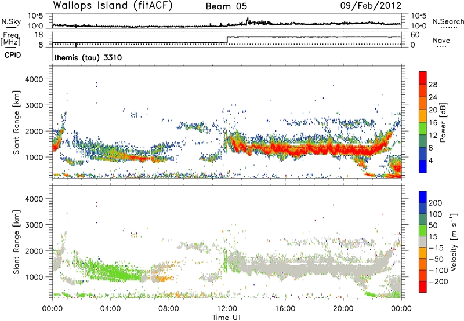Click the '200' tick on the Velocity scale
This screenshot has height=321, width=464.
pyautogui.click(x=436, y=203)
